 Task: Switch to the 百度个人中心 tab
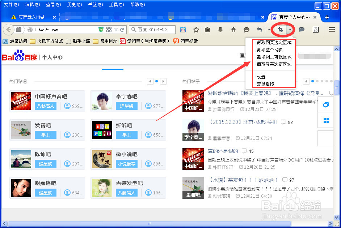(294, 17)
